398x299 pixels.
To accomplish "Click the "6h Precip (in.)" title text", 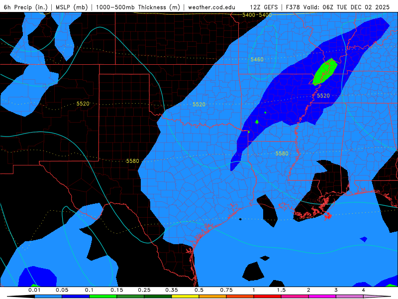I will pyautogui.click(x=26, y=7).
